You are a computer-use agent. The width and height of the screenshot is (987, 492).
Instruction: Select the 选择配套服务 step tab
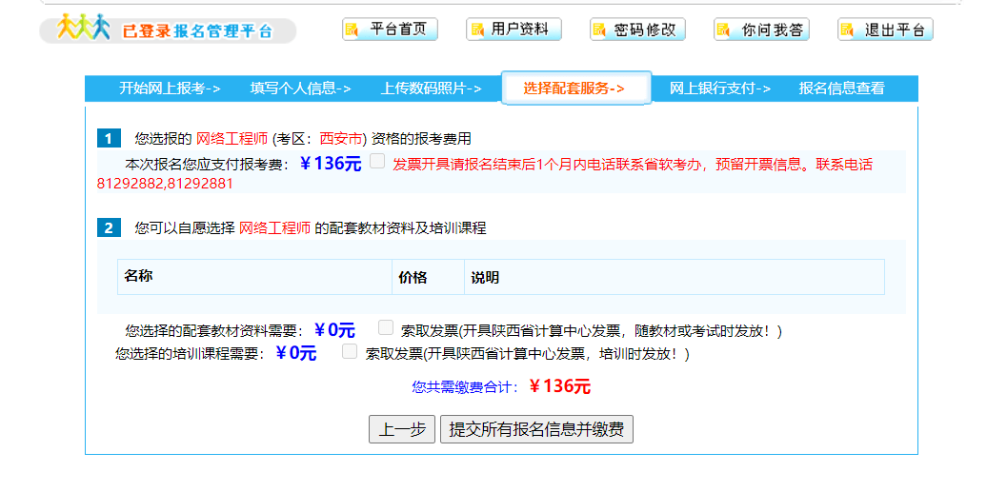click(x=576, y=89)
